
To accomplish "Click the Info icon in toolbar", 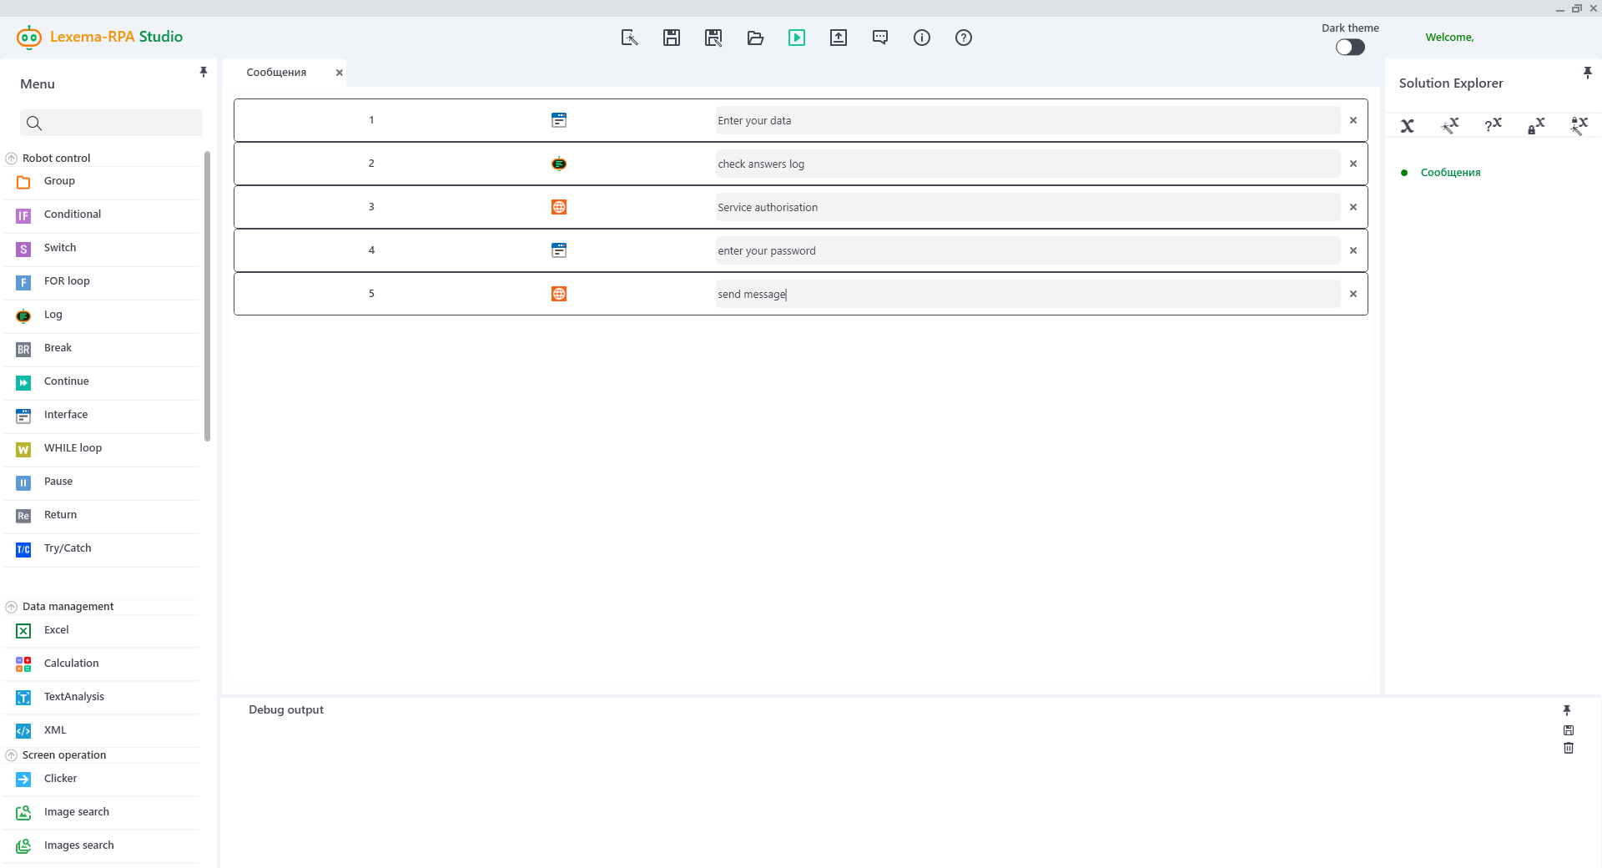I will [x=922, y=38].
